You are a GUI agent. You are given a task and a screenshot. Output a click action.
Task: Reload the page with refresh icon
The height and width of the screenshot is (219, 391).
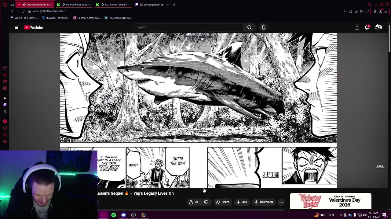point(23,11)
